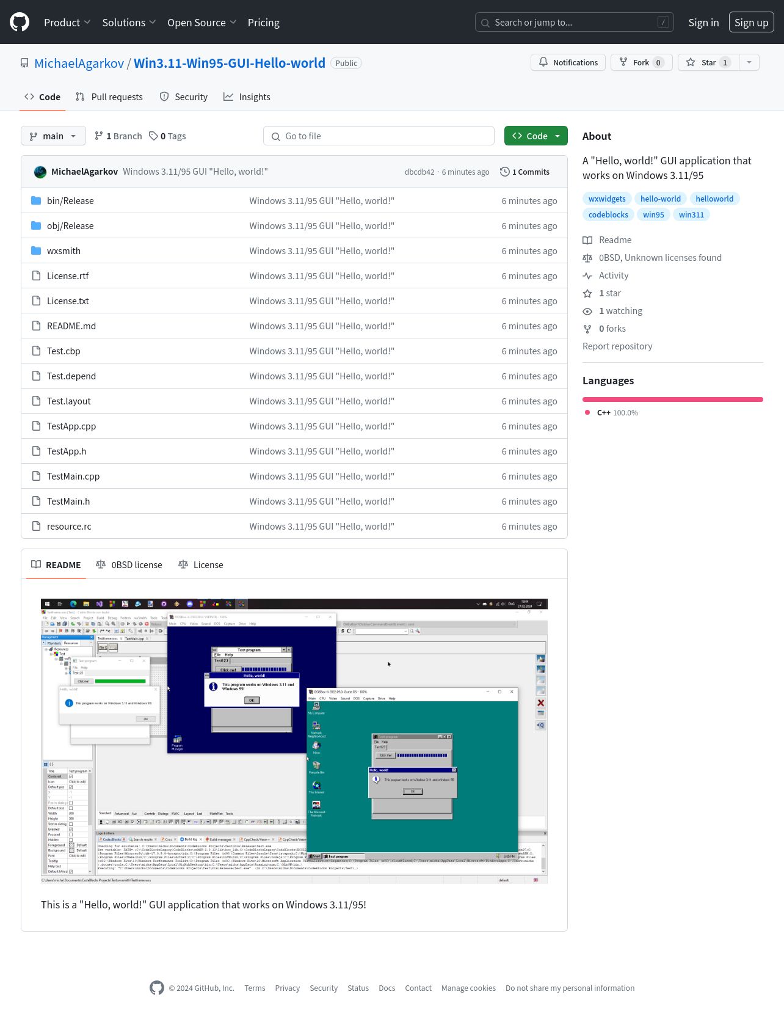View the 1 watching link
Viewport: 784px width, 1022px height.
click(x=612, y=311)
